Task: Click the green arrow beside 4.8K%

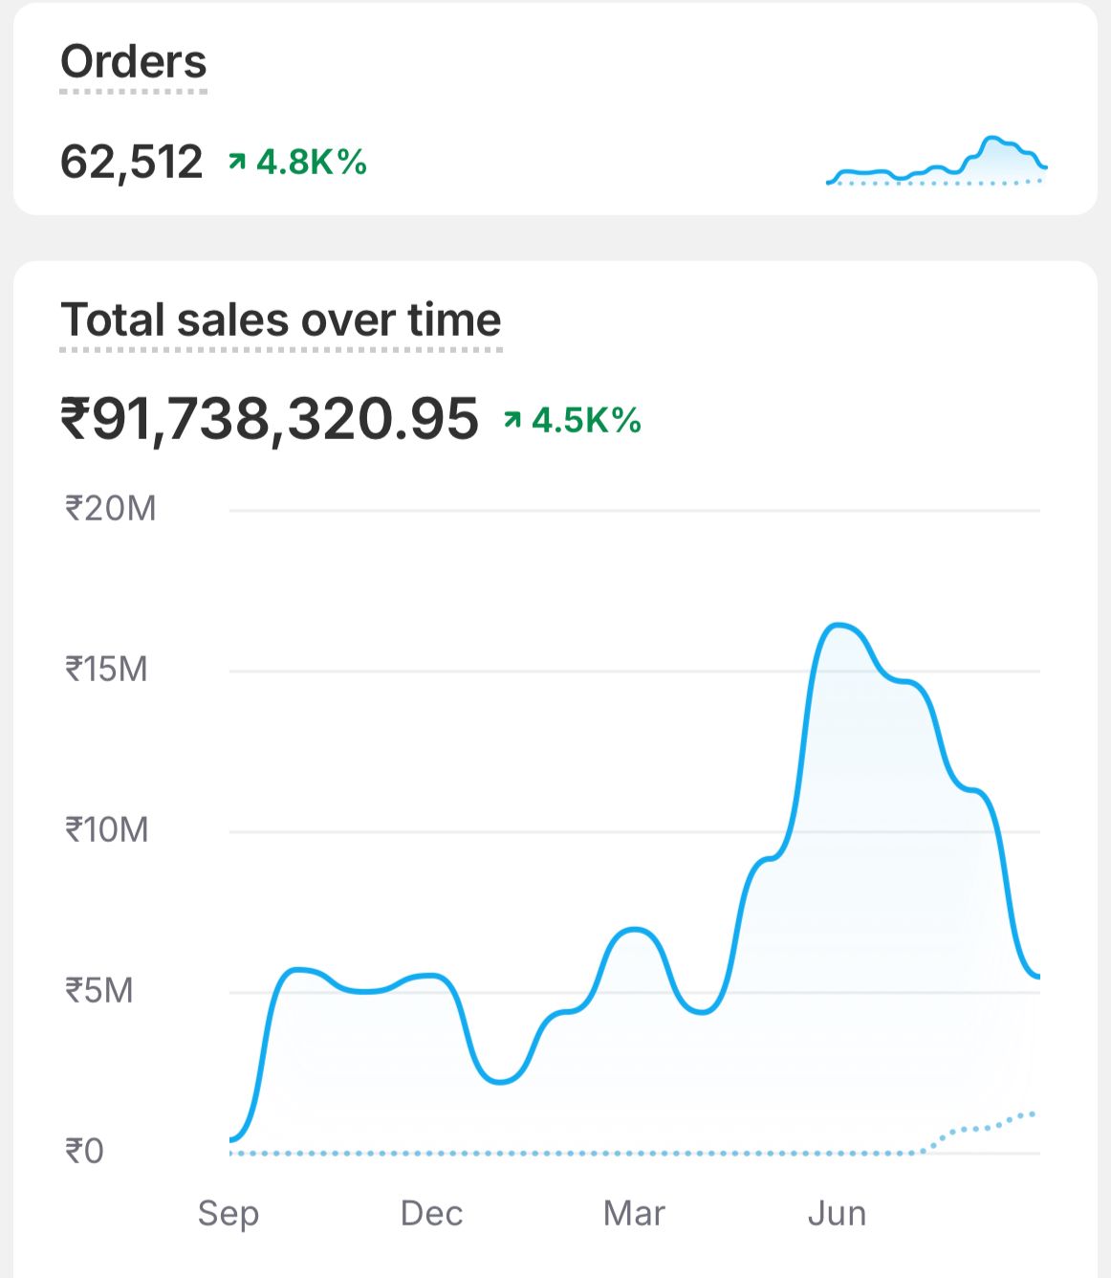Action: click(x=237, y=162)
